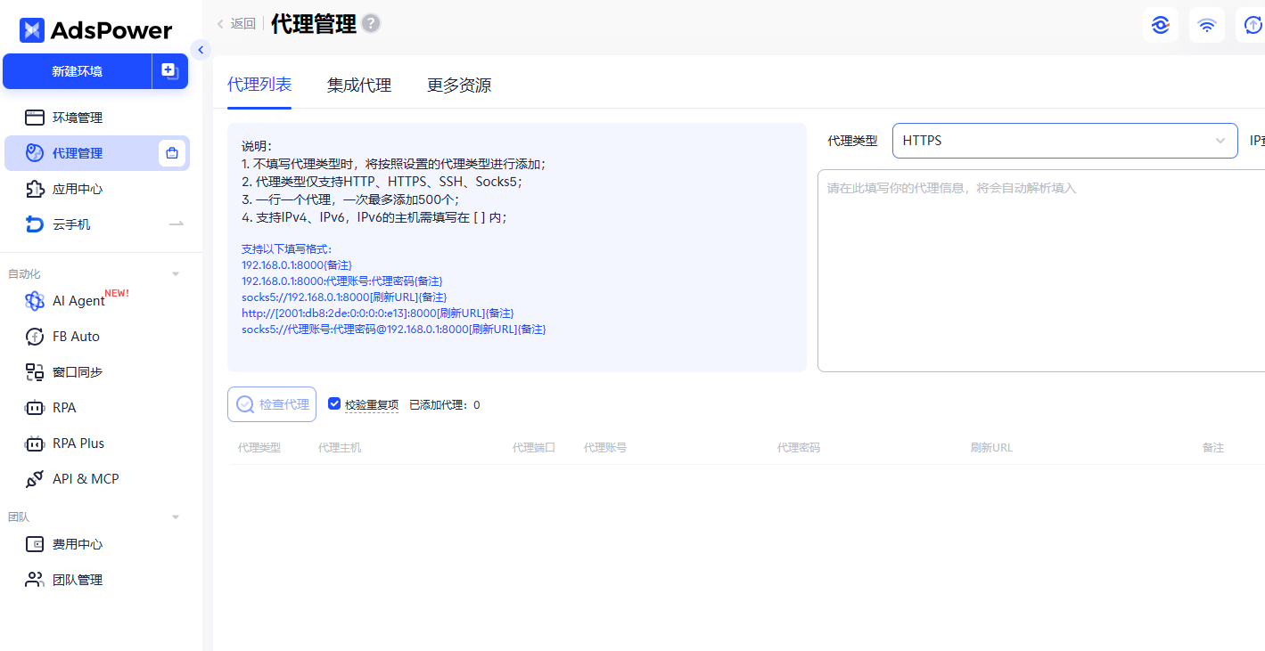Screen dimensions: 1265x651
Task: Toggle the 校验重复项 checkbox
Action: [334, 403]
